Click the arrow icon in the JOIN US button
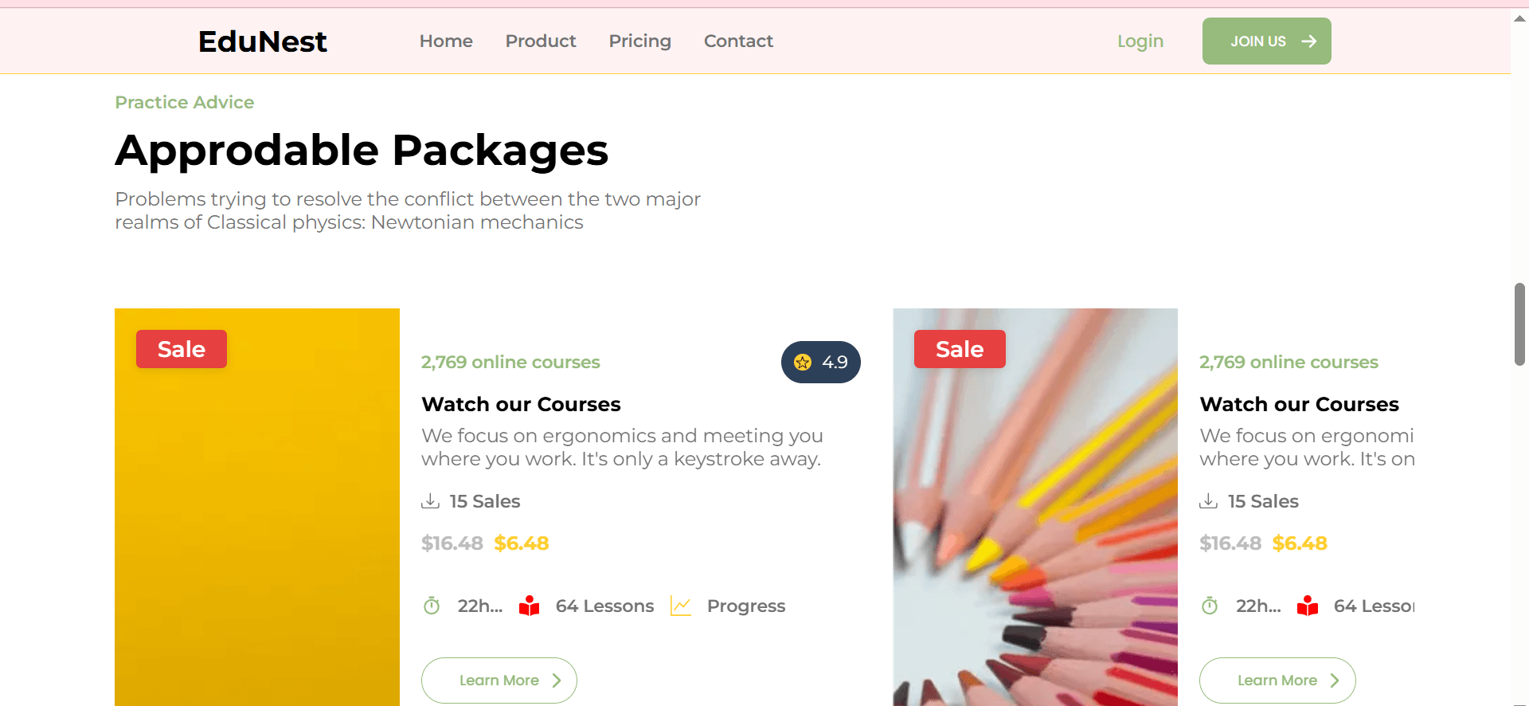1529x706 pixels. [x=1309, y=41]
